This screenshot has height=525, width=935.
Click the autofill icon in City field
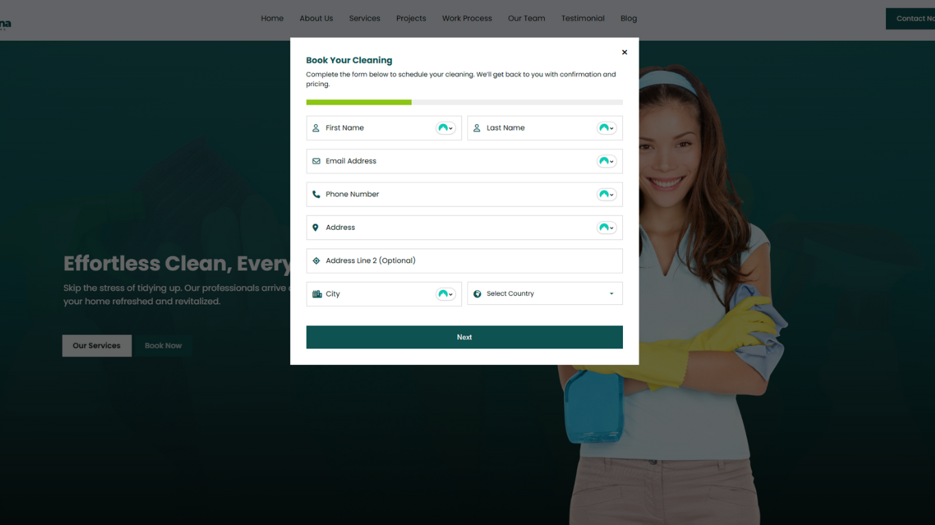point(446,294)
